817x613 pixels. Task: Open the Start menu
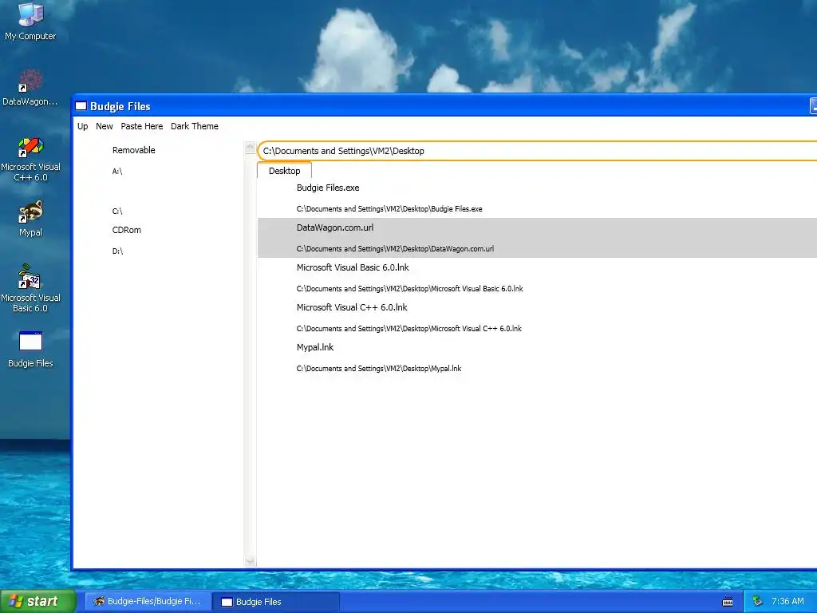click(38, 601)
